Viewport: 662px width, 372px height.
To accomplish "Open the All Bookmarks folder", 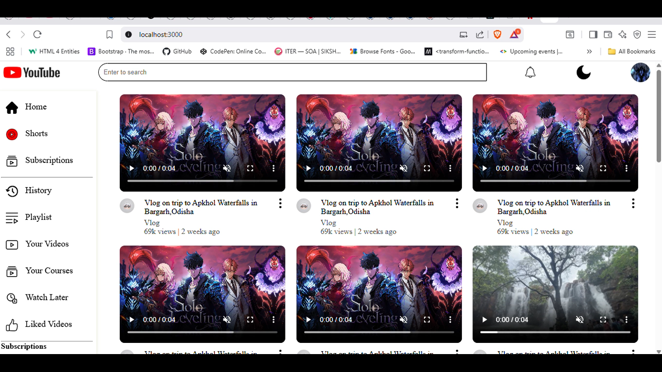I will (631, 51).
